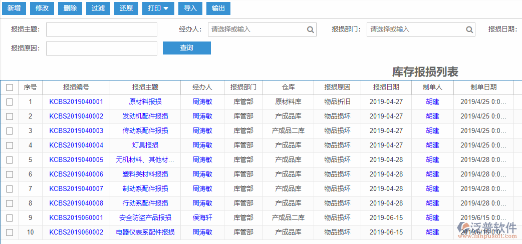This screenshot has height=244, width=522.
Task: Focus the 报损原因 input field
Action: pyautogui.click(x=102, y=48)
